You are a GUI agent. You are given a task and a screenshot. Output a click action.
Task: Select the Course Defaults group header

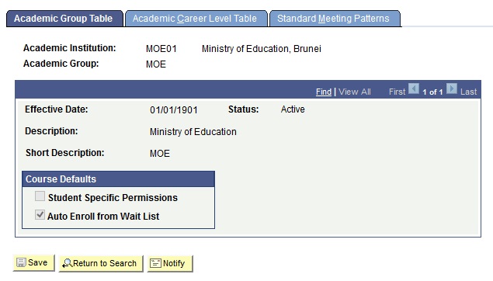click(x=118, y=179)
